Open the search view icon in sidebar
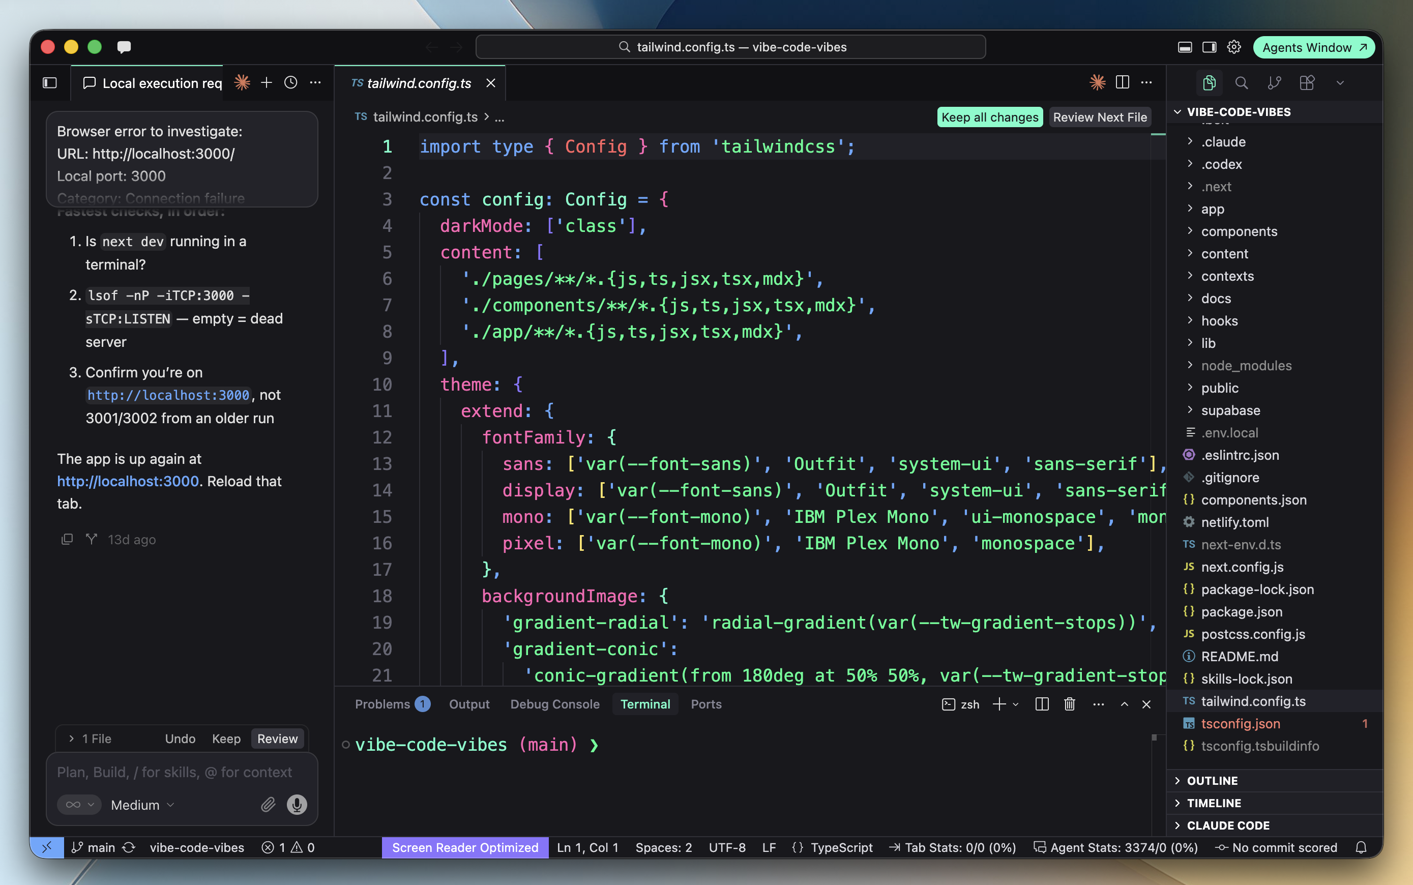The width and height of the screenshot is (1413, 885). pos(1242,82)
